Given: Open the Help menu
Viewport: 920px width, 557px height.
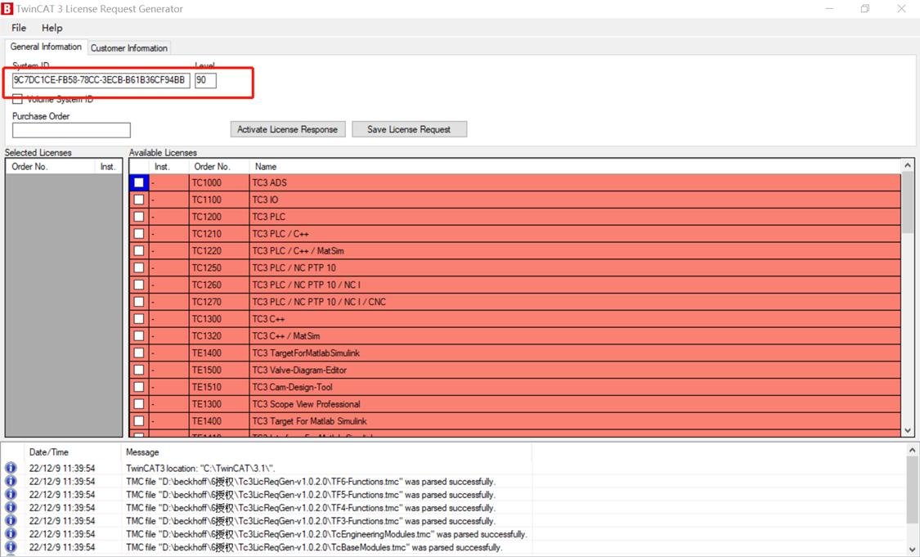Looking at the screenshot, I should (x=52, y=28).
